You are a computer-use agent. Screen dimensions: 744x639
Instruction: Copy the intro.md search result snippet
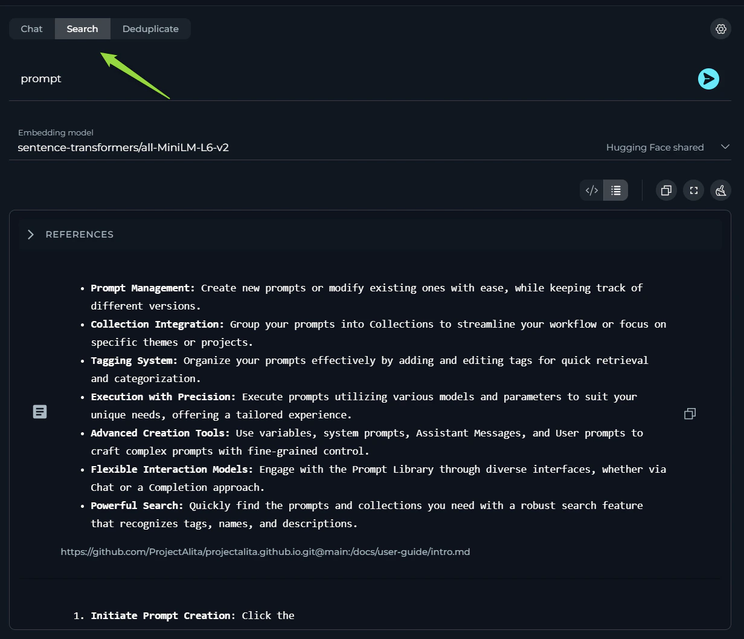(x=690, y=414)
